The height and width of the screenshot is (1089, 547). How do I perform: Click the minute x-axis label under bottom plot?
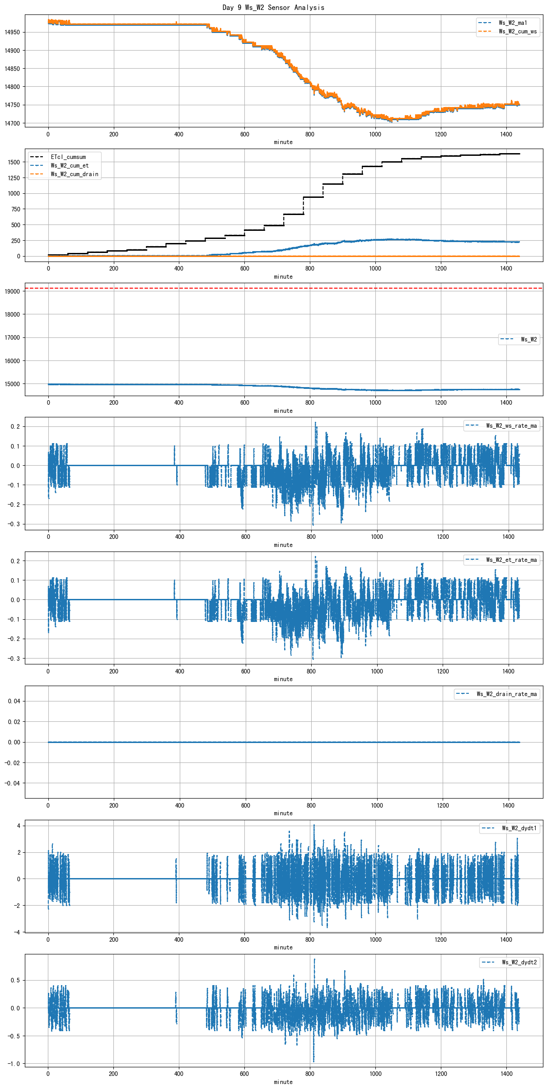tap(283, 1082)
